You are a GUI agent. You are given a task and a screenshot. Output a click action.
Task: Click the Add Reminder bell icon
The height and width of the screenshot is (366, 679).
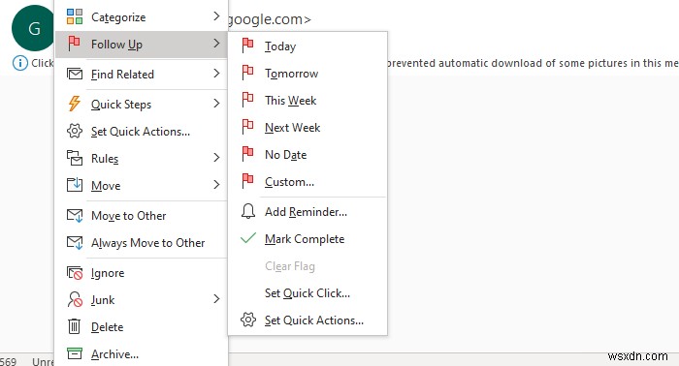coord(248,211)
